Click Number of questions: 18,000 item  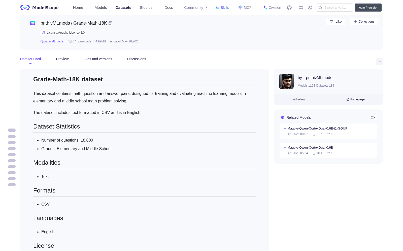pos(67,140)
